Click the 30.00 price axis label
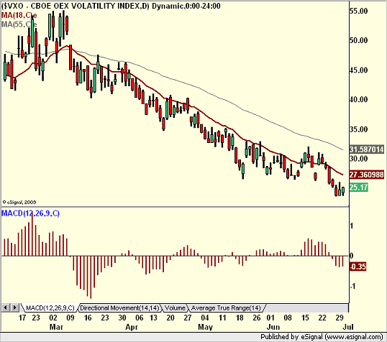 click(x=359, y=159)
